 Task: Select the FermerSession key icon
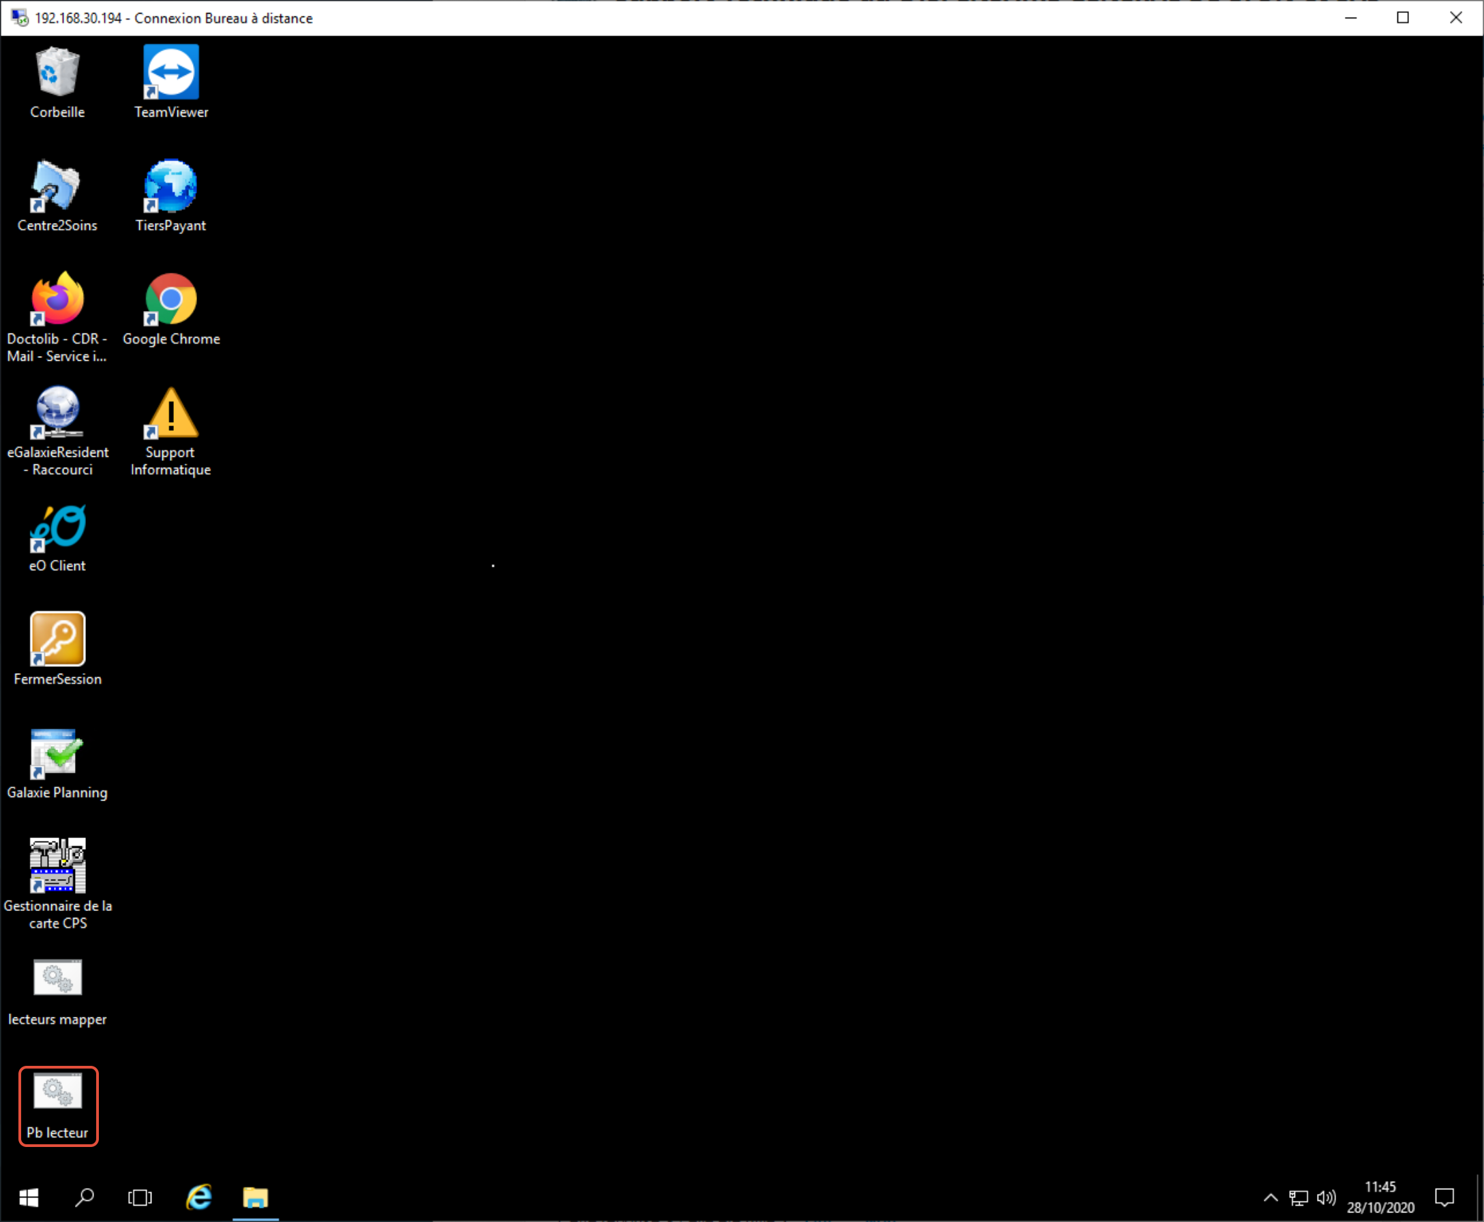click(57, 639)
